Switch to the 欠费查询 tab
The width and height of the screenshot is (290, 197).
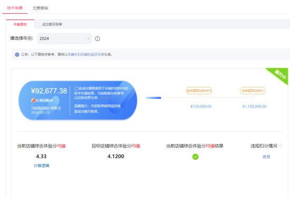[40, 8]
